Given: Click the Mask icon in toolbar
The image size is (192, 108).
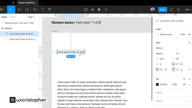Looking at the screenshot, I should [99, 10].
